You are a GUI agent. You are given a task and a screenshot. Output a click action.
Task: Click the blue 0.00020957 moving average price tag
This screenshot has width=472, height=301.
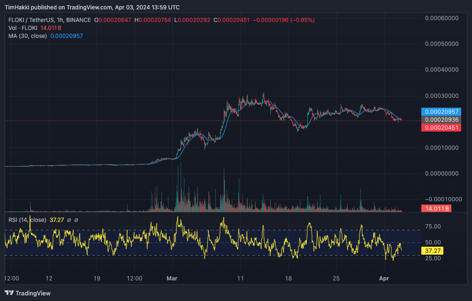441,112
